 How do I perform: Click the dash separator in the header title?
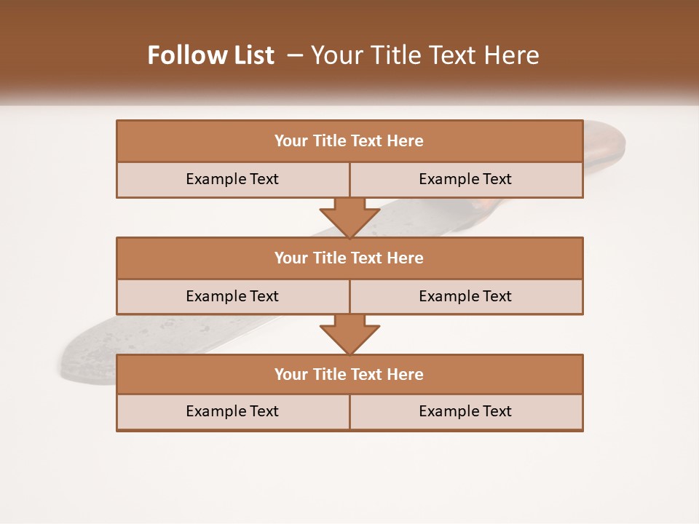click(295, 56)
